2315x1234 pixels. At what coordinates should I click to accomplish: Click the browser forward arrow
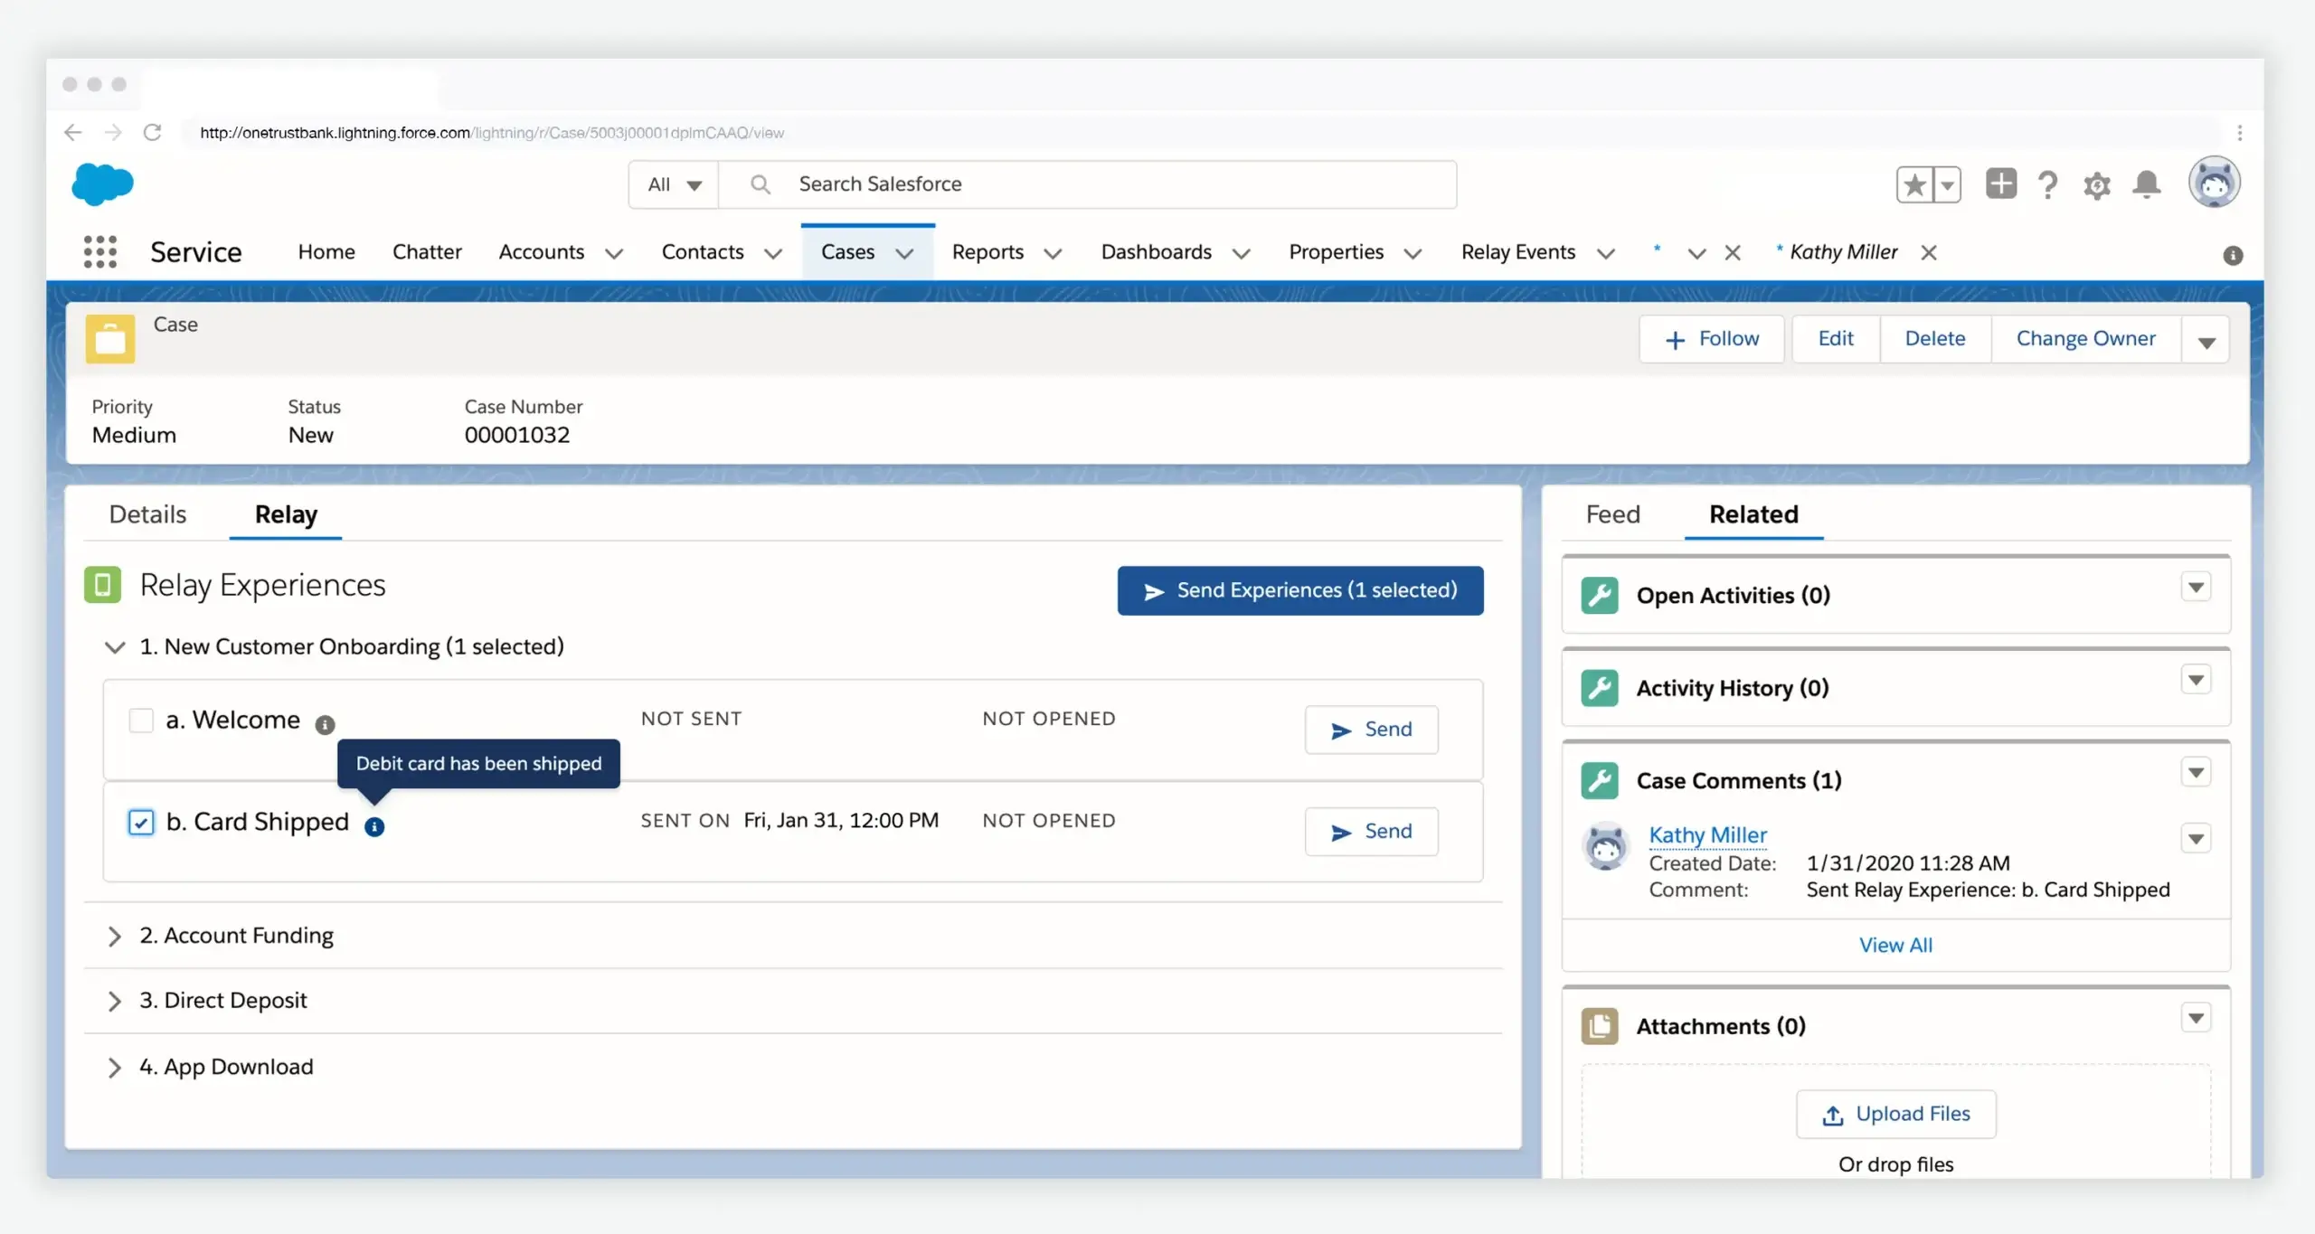113,133
